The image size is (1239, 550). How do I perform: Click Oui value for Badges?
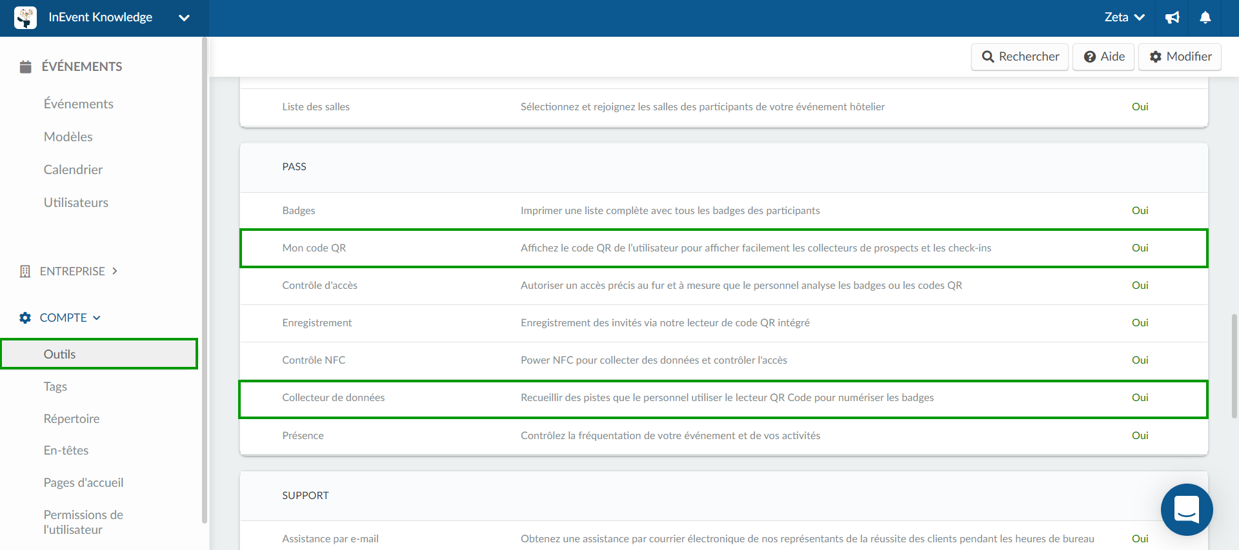1140,211
